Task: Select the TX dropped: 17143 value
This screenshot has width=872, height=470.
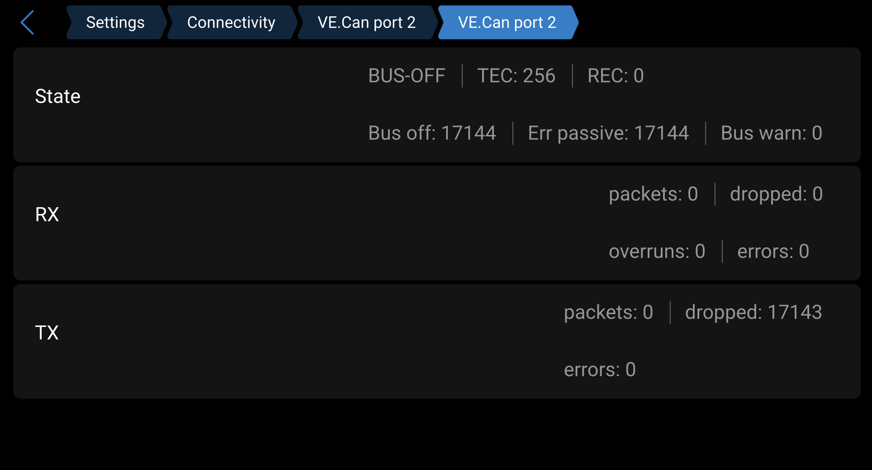Action: (754, 312)
